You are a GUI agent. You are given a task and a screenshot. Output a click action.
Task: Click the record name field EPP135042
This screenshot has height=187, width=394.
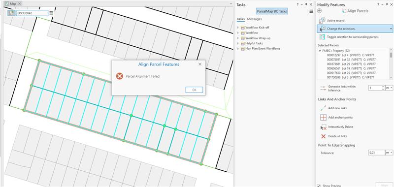[x=32, y=13]
